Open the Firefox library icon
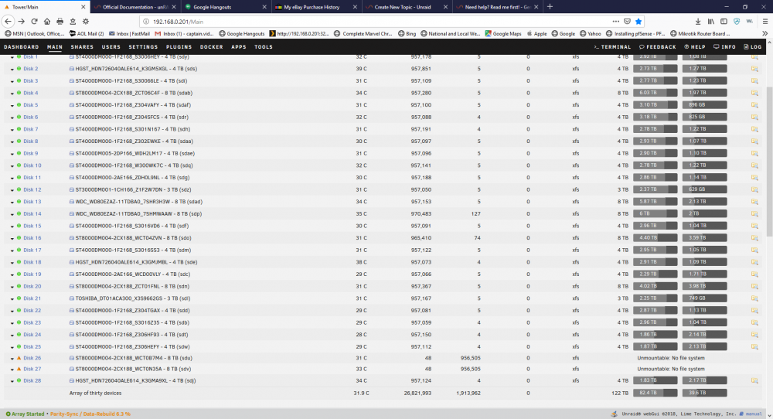773x419 pixels. 711,22
